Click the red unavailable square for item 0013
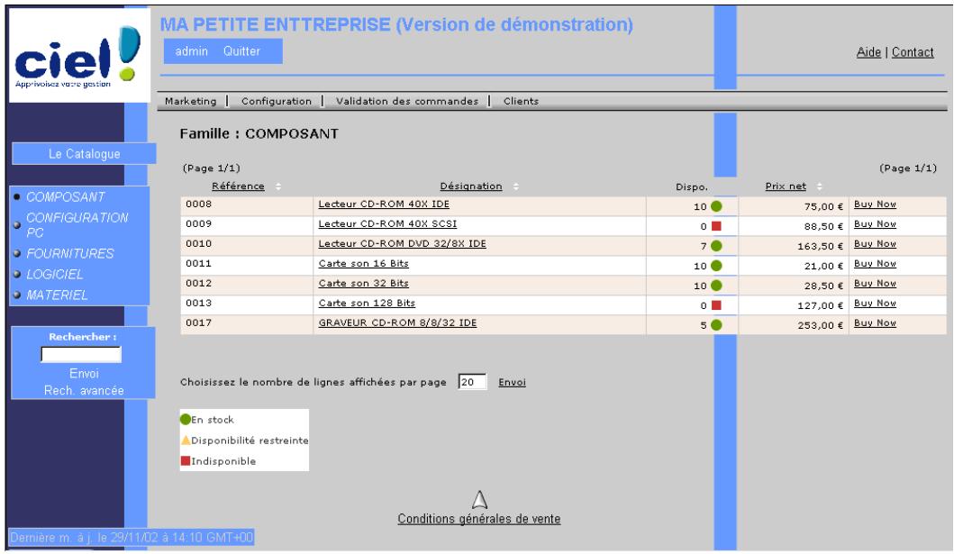 tap(716, 305)
